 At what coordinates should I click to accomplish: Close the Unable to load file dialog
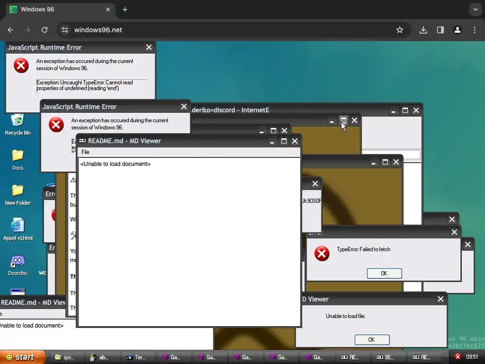pos(440,299)
